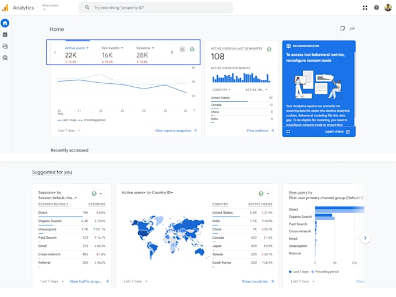This screenshot has width=396, height=297.
Task: Click the Referral row in Sessions table
Action: (72, 263)
